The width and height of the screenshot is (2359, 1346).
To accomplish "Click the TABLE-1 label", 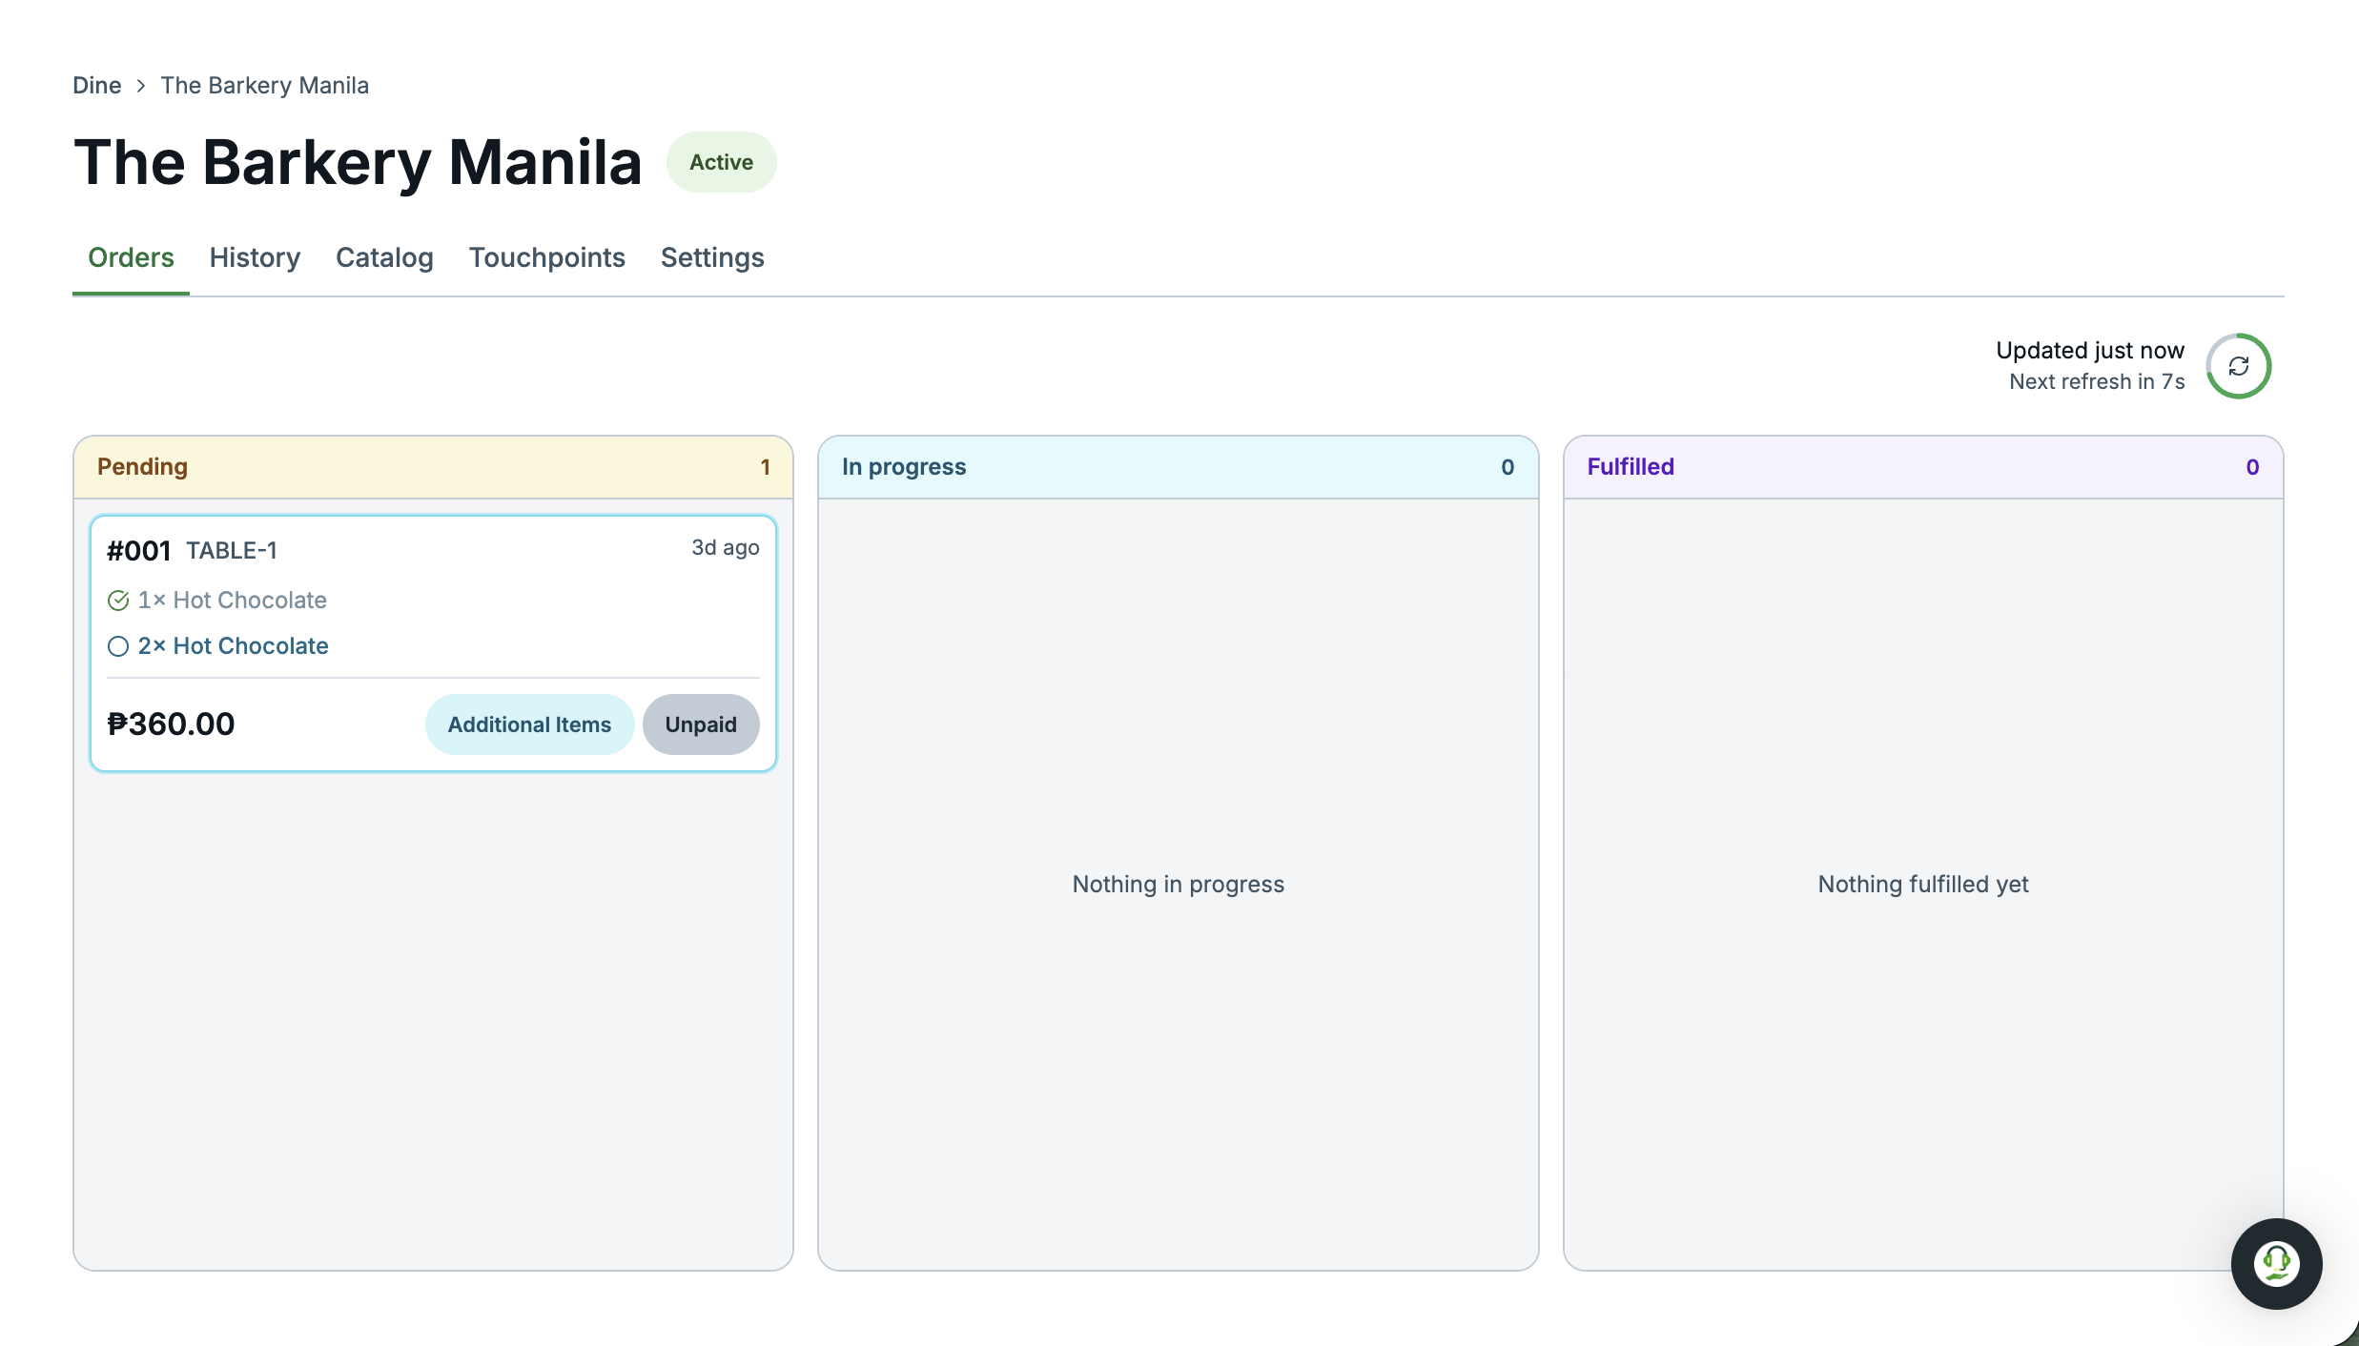I will (232, 550).
